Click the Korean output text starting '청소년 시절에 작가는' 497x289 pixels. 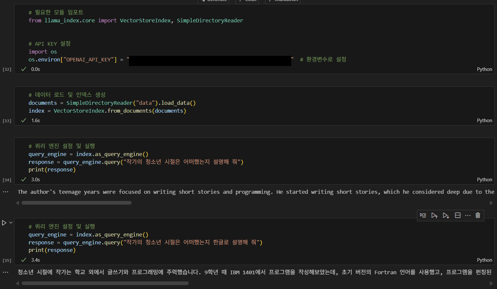44,272
